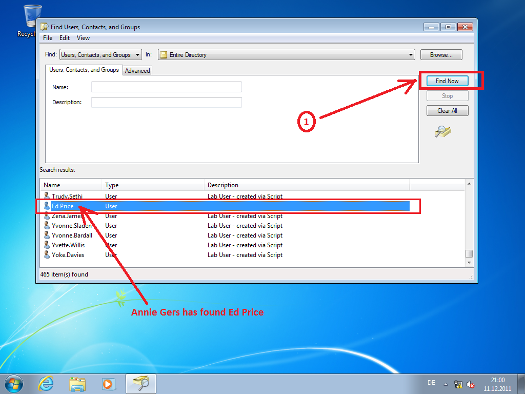Open the View menu
The height and width of the screenshot is (394, 525).
coord(83,38)
